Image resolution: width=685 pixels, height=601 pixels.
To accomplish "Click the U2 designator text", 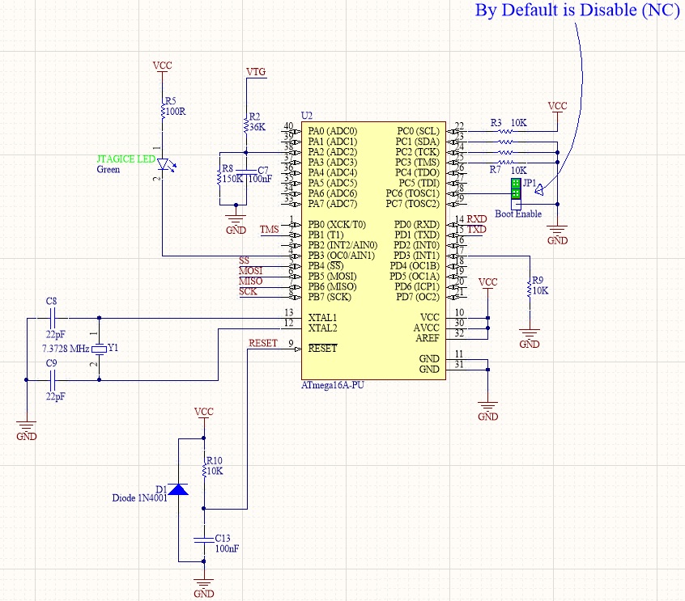I will 307,116.
